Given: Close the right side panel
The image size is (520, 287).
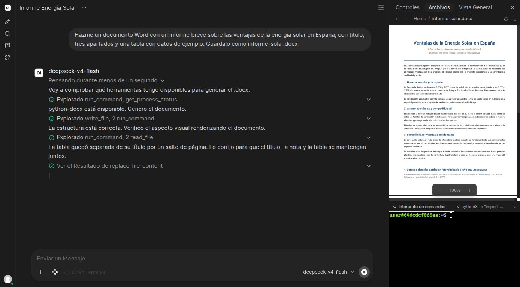Looking at the screenshot, I should coord(513,7).
